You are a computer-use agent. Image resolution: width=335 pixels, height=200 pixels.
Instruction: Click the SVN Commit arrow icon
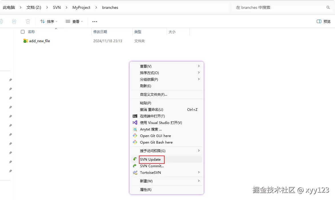[x=135, y=166]
